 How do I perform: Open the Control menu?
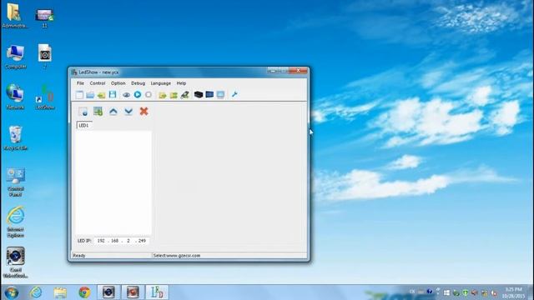coord(98,83)
